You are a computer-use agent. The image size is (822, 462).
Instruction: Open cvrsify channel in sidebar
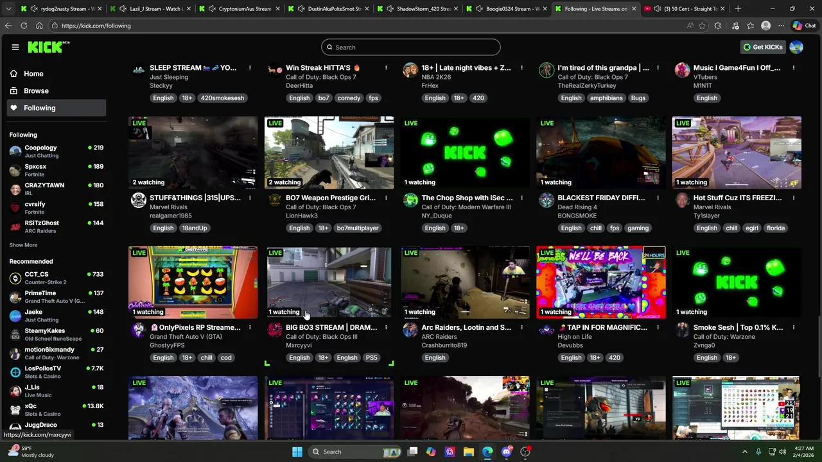[x=57, y=208]
